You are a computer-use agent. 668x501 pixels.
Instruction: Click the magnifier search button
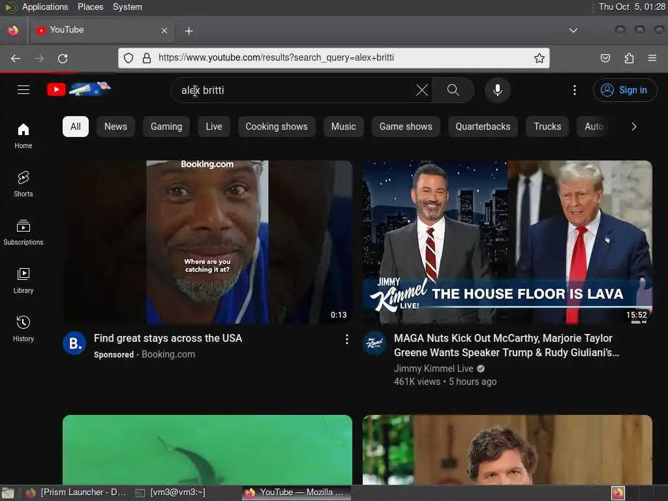click(x=453, y=90)
